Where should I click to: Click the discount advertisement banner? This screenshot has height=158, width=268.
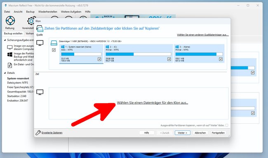(133, 17)
